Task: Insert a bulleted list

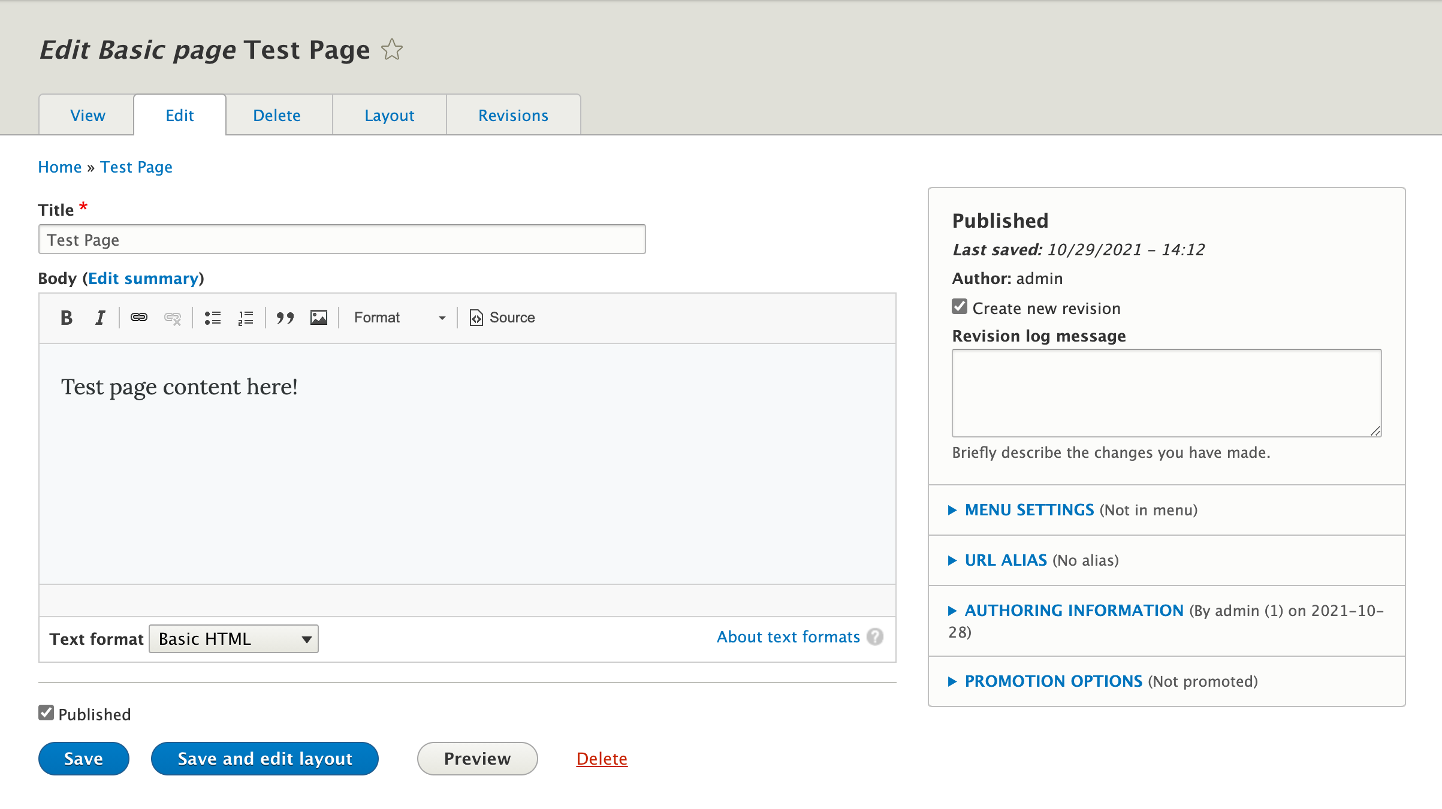Action: 212,318
